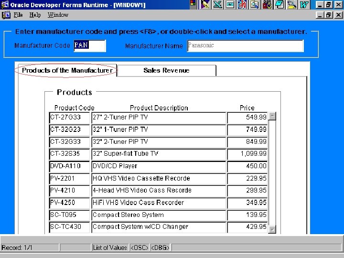
Task: Click the price 1,099.99 field
Action: coord(247,154)
